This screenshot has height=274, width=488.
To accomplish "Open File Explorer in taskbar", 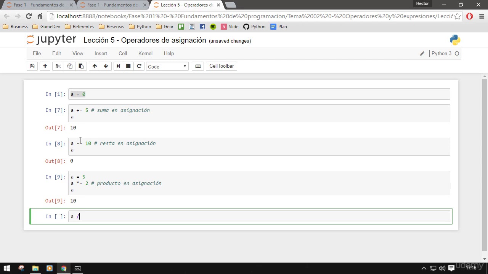I will [x=35, y=268].
